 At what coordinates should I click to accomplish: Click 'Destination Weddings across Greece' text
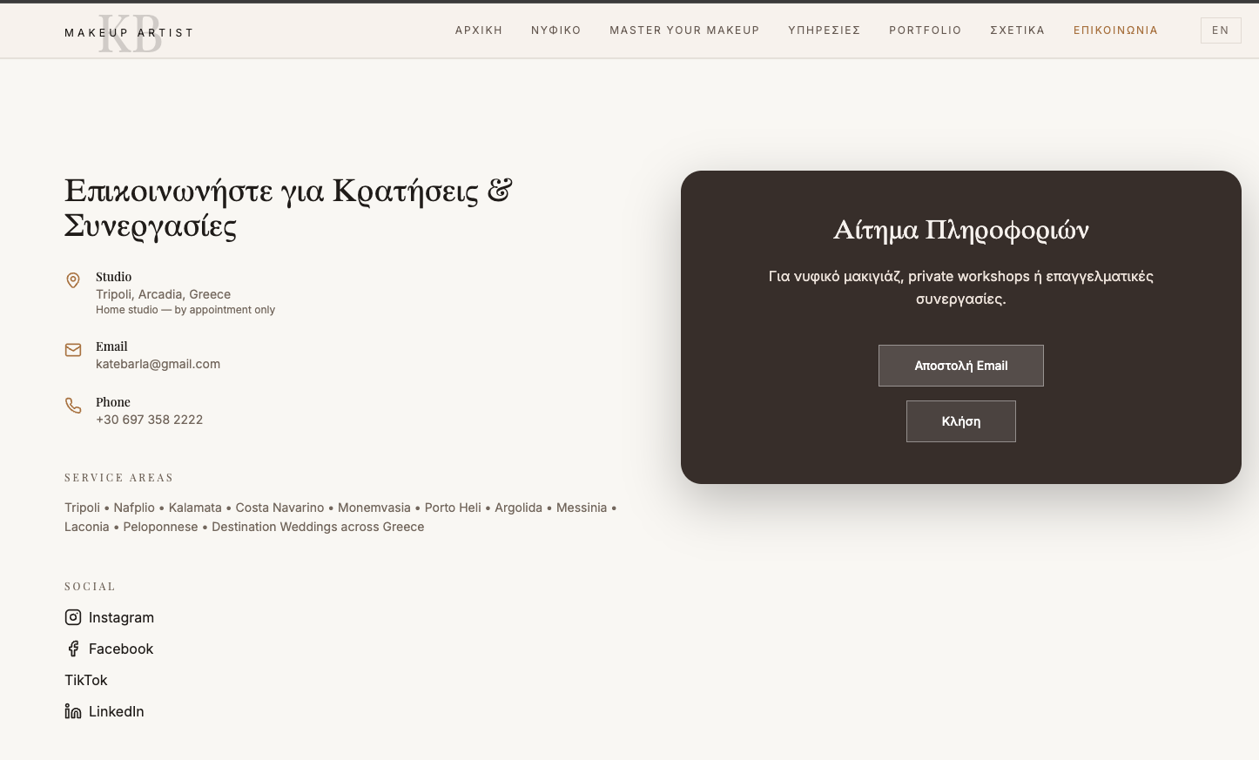[x=318, y=527]
